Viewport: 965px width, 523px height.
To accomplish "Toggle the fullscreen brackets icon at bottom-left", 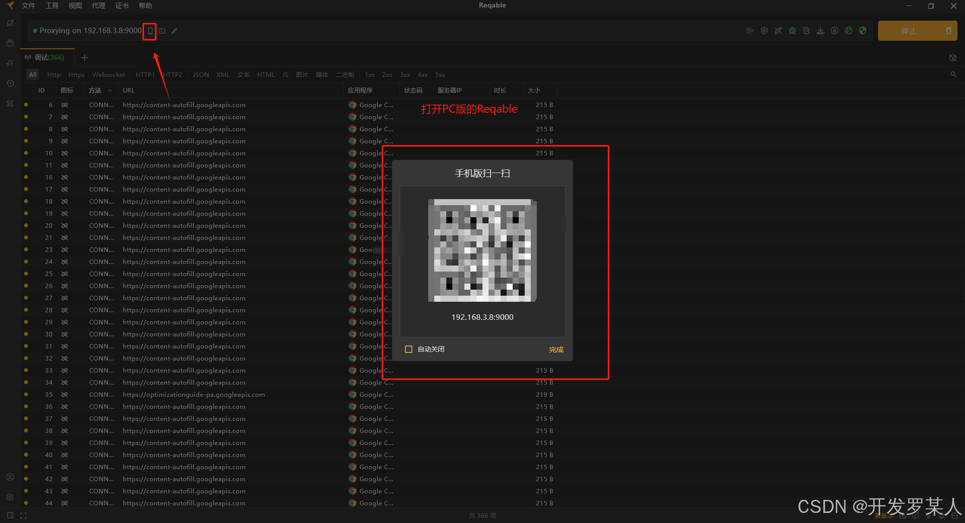I will pos(23,515).
